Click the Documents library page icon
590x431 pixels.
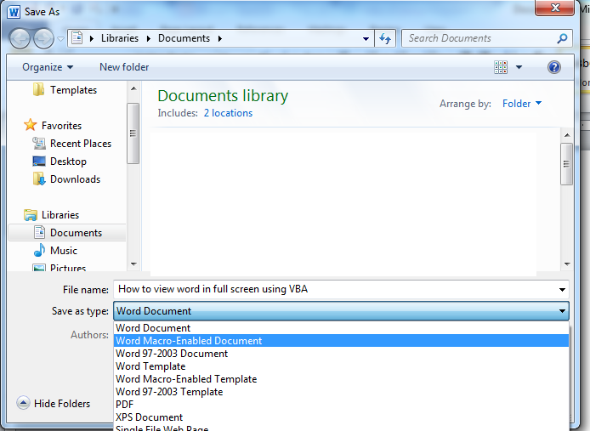pos(39,232)
